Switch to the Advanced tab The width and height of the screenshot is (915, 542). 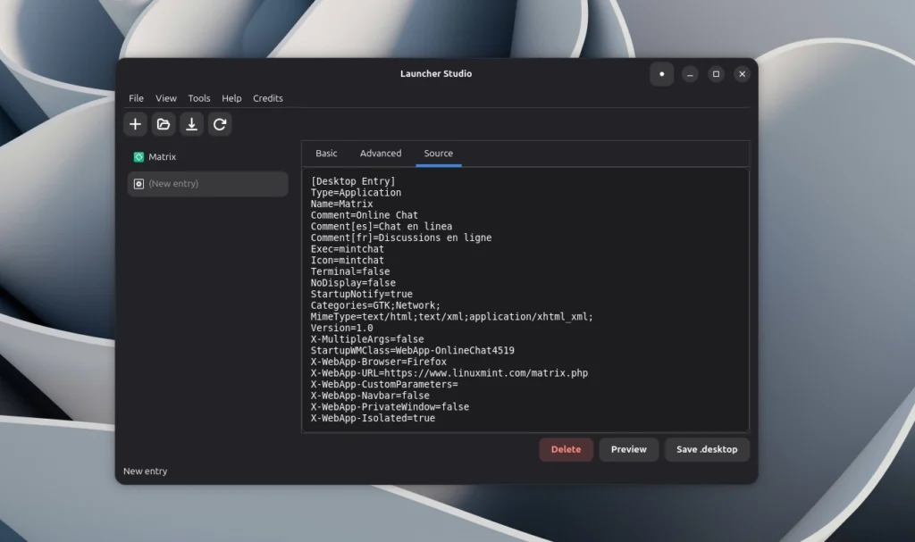point(381,153)
